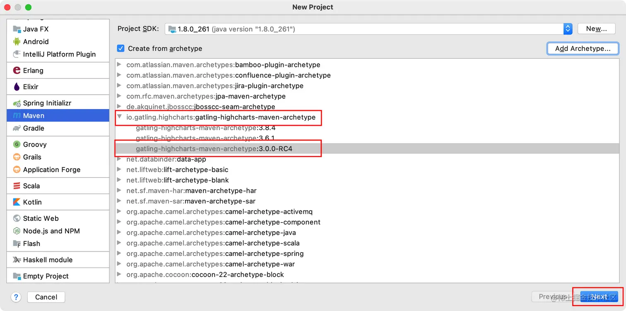Click the Maven icon in sidebar
This screenshot has width=626, height=311.
[x=17, y=115]
